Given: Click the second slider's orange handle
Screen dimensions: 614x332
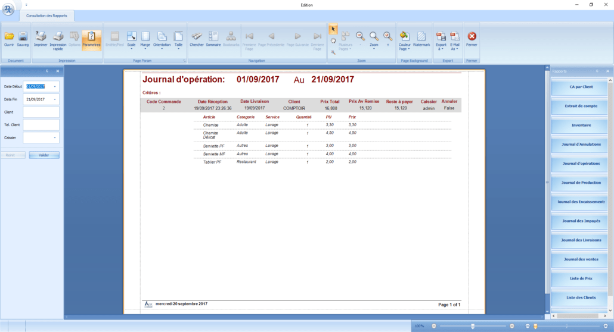Looking at the screenshot, I should [535, 326].
